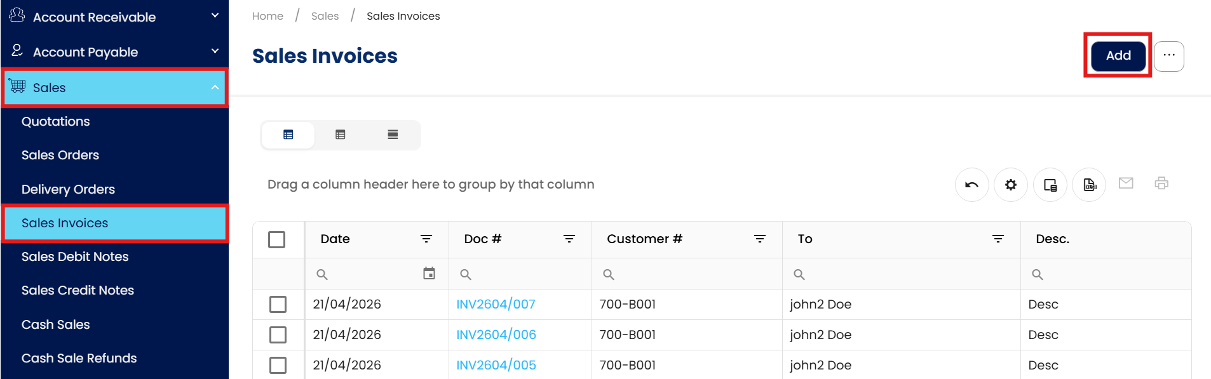Click the printer icon
1211x379 pixels.
point(1161,183)
